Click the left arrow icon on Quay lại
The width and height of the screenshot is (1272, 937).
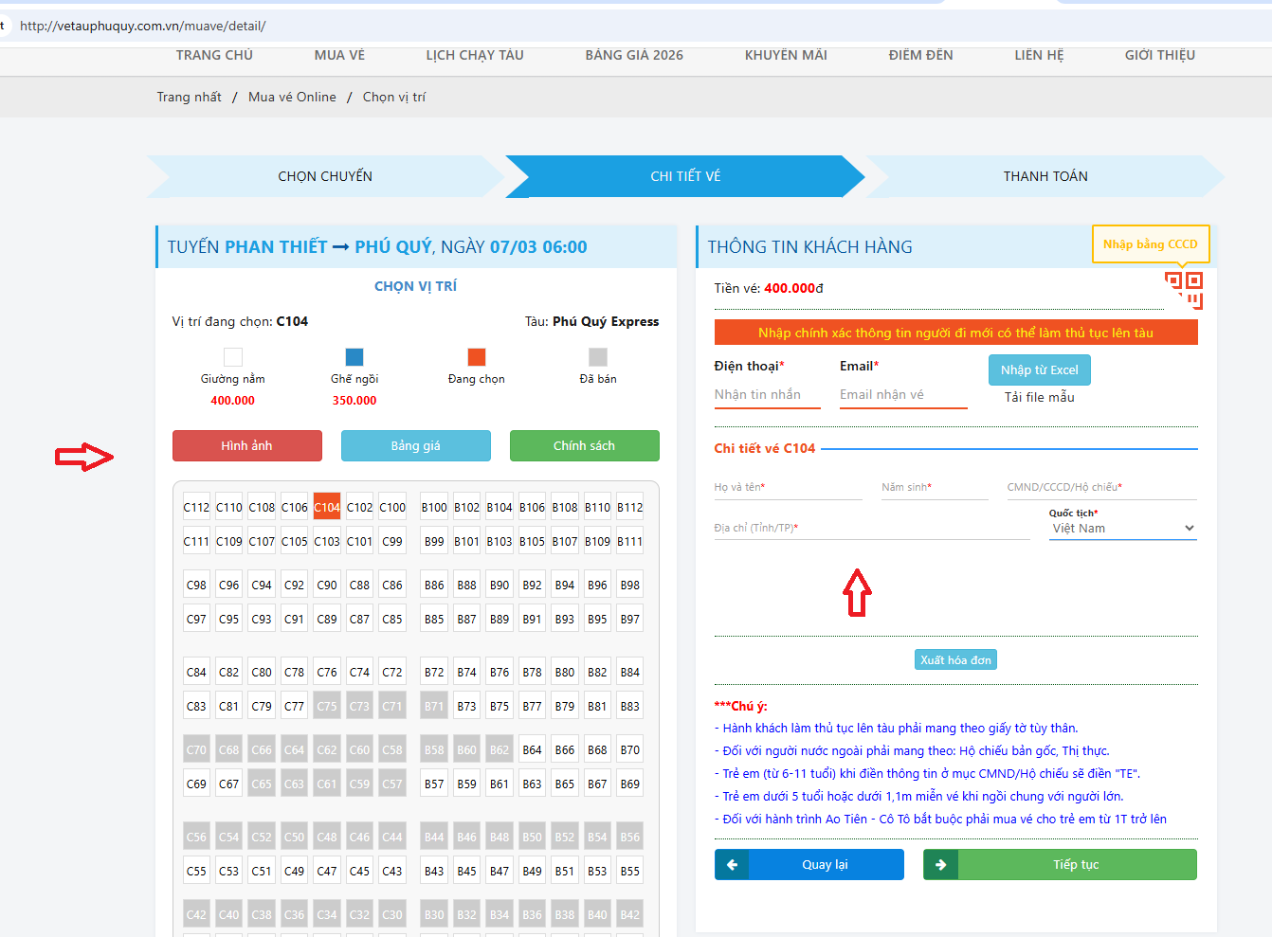coord(732,864)
